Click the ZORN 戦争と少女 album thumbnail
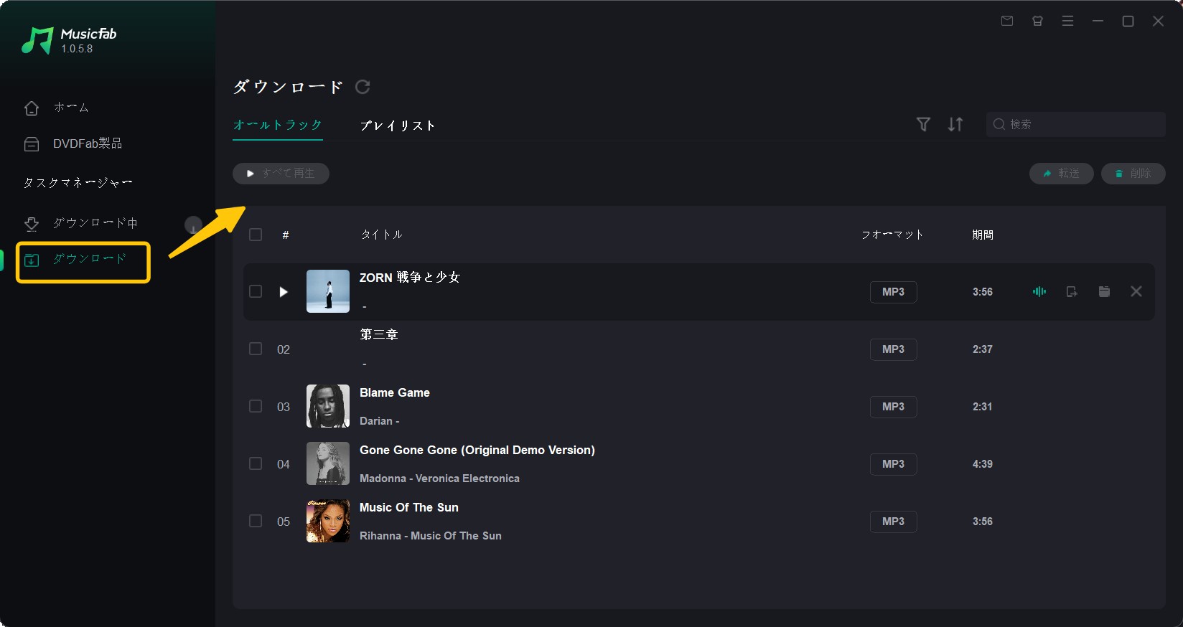Screen dimensions: 1183x627 tap(328, 291)
